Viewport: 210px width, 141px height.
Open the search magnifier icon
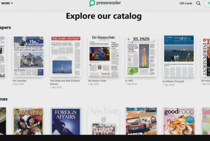[199, 3]
